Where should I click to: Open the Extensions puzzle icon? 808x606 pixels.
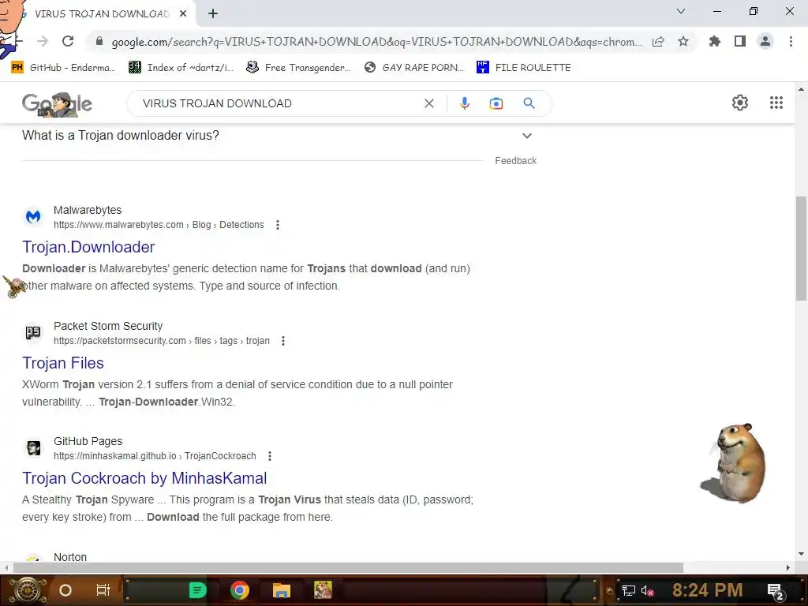pyautogui.click(x=714, y=41)
